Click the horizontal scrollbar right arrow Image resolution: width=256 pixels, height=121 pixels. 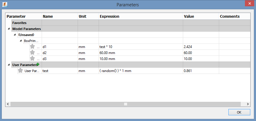[x=248, y=104]
